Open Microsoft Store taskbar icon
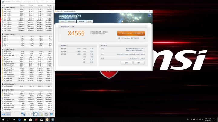 coord(31,120)
